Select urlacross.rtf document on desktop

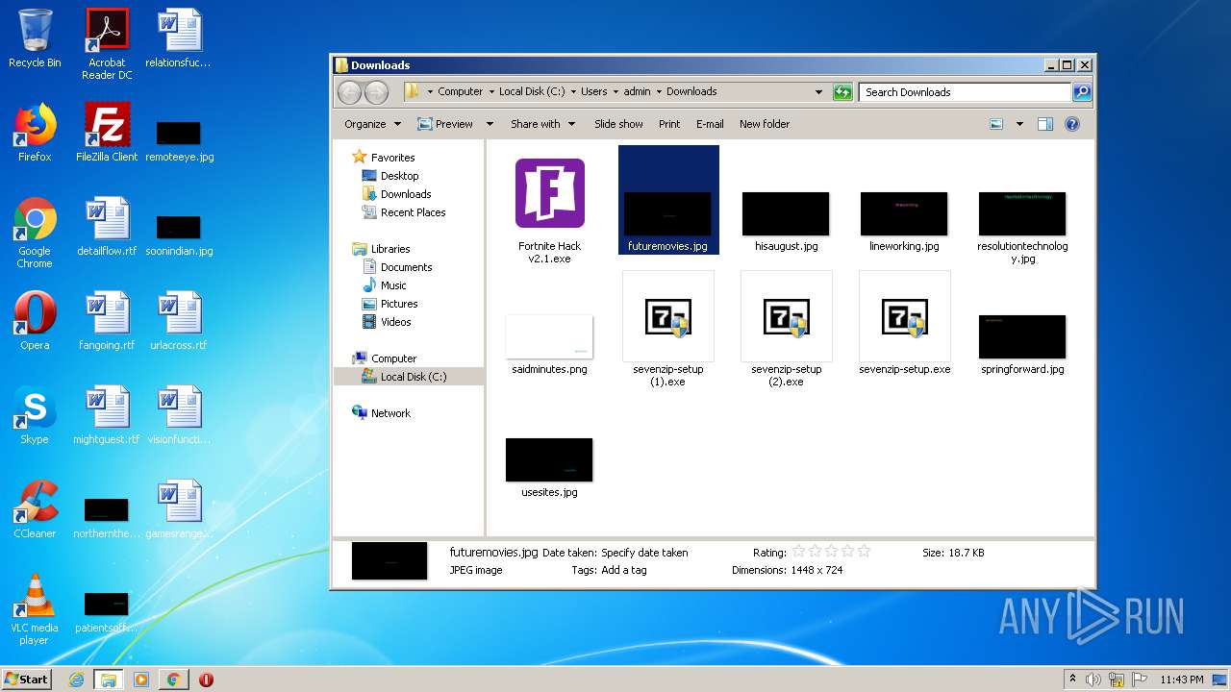click(x=179, y=321)
